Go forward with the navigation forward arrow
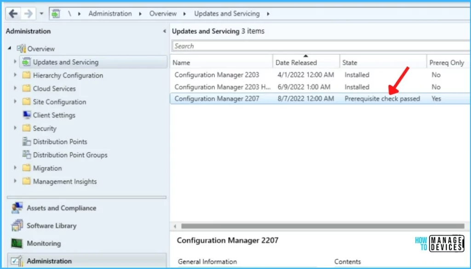The image size is (471, 269). 28,13
